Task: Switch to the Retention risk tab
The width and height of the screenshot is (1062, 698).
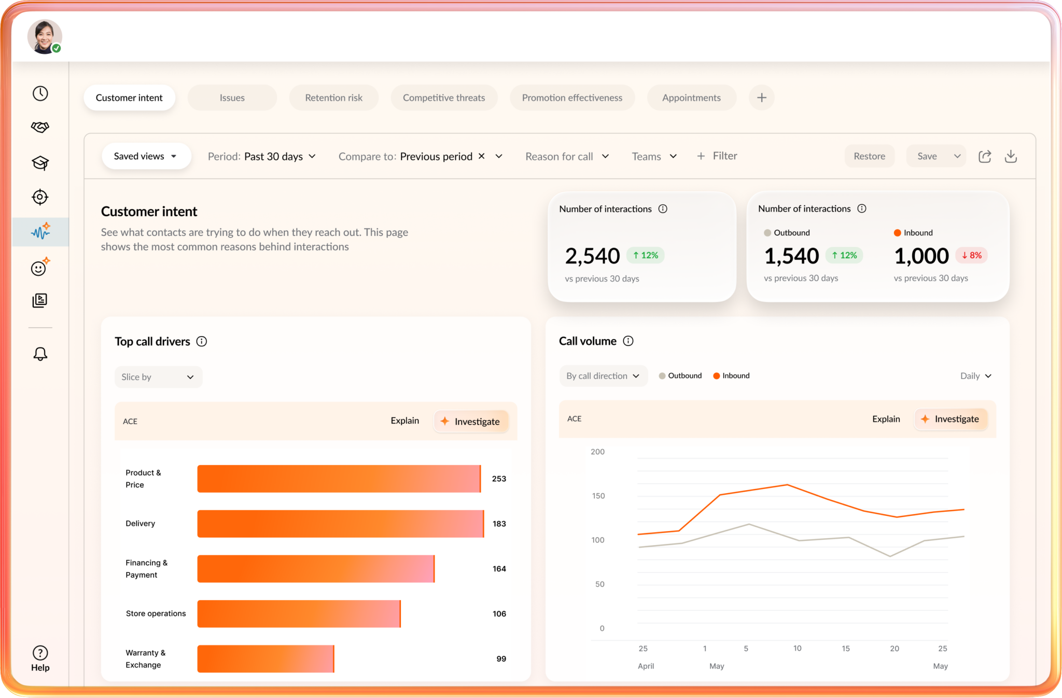Action: click(333, 97)
